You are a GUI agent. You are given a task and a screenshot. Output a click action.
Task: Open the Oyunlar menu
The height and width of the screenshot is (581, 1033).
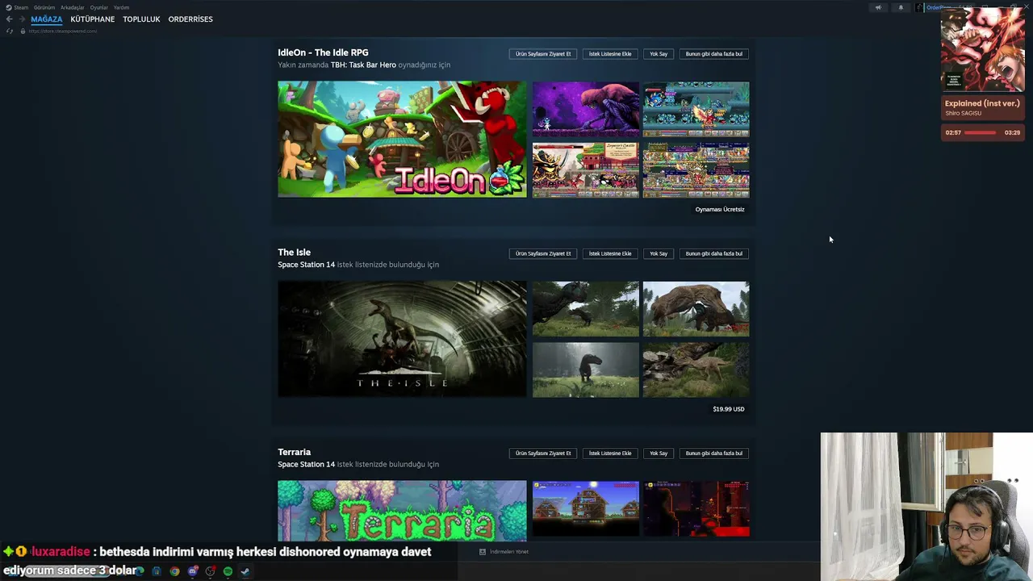coord(99,8)
